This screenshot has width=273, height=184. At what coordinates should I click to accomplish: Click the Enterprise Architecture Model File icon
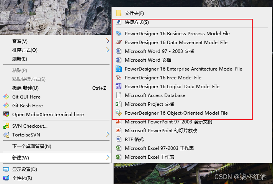click(119, 69)
